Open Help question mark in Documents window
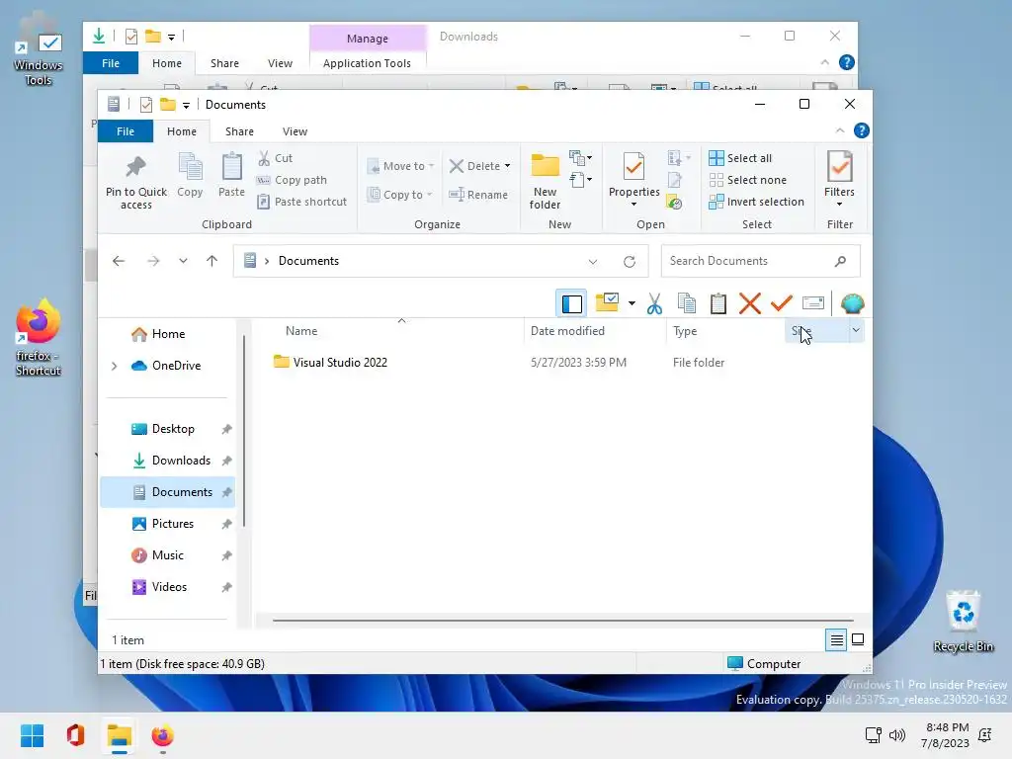Viewport: 1012px width, 759px height. pos(861,131)
